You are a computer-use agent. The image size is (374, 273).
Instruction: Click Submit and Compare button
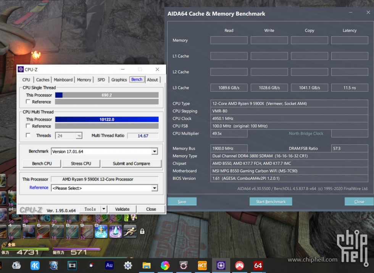tap(131, 163)
